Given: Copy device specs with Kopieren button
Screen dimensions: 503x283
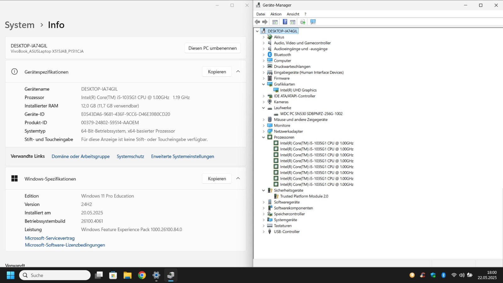Looking at the screenshot, I should point(217,72).
